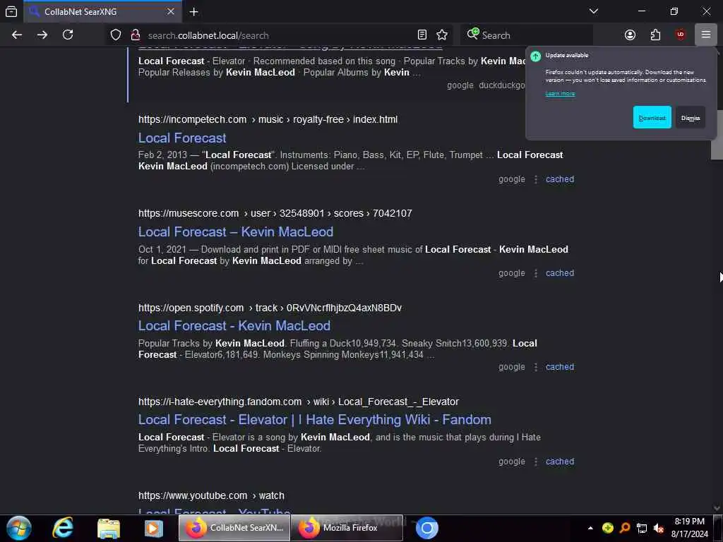Viewport: 723px width, 542px height.
Task: Open the tracking protection shield icon
Action: click(x=116, y=35)
